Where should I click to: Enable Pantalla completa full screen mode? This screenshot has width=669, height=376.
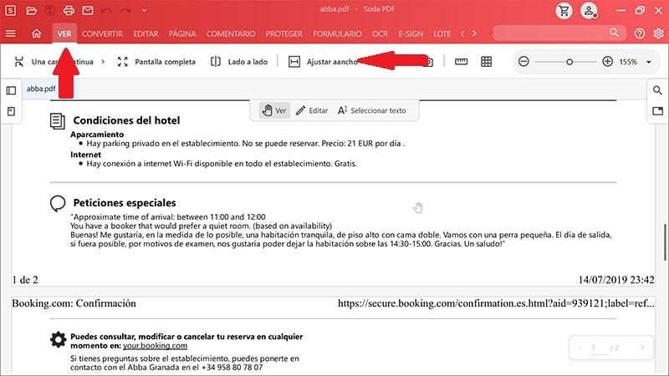pos(156,62)
